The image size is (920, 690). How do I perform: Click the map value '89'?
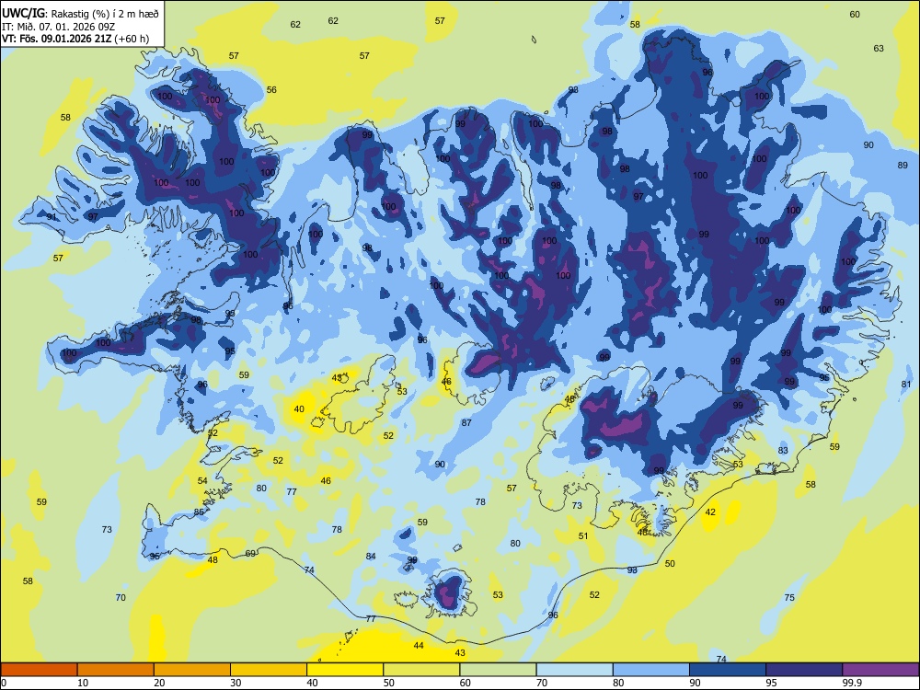tap(903, 165)
